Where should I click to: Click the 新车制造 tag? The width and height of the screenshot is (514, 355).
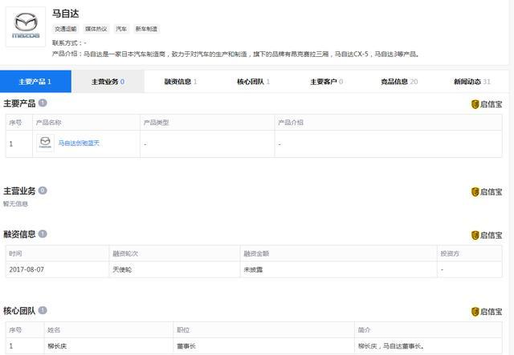[x=146, y=29]
